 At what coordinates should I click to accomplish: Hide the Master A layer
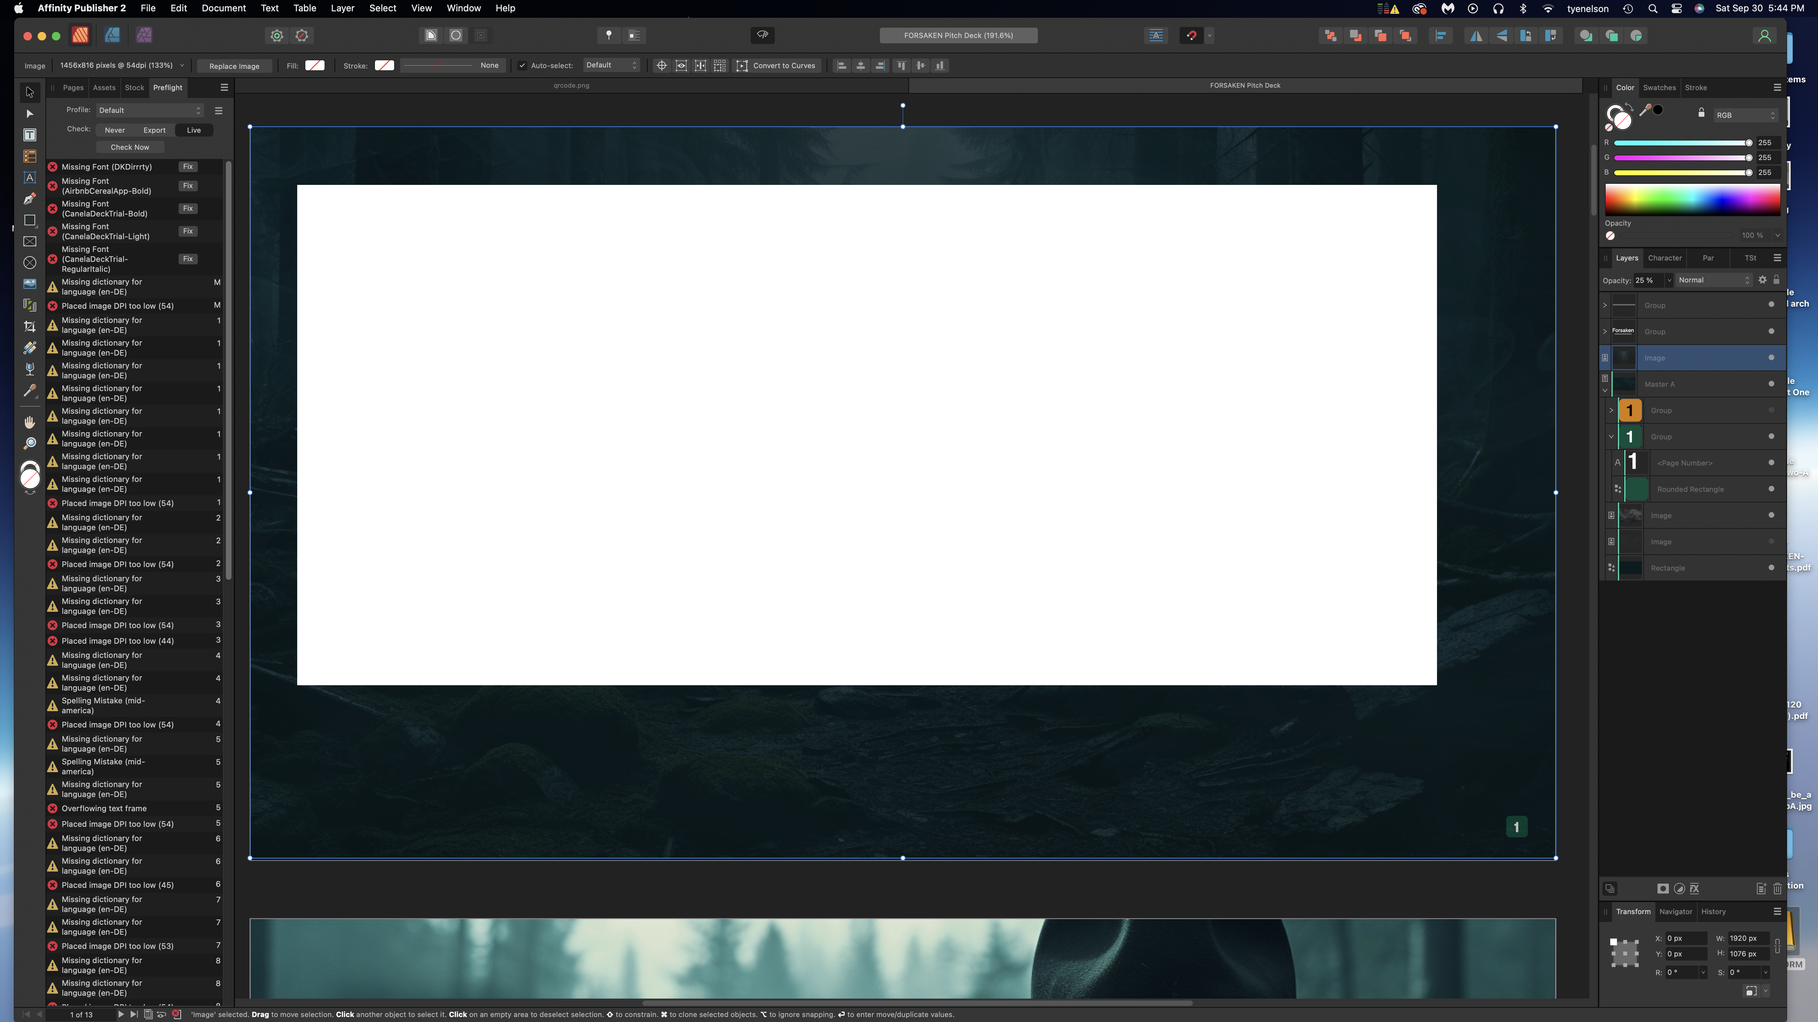[1771, 384]
